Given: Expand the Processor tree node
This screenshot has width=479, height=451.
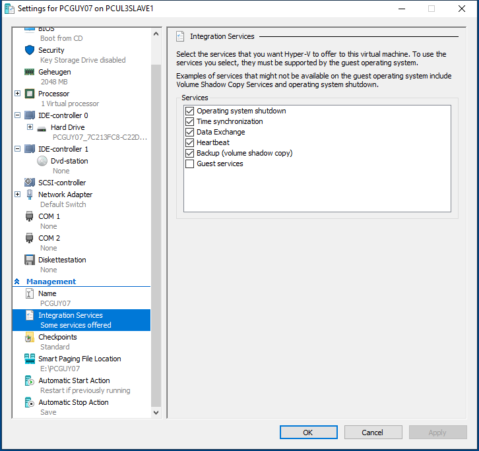Looking at the screenshot, I should tap(18, 94).
